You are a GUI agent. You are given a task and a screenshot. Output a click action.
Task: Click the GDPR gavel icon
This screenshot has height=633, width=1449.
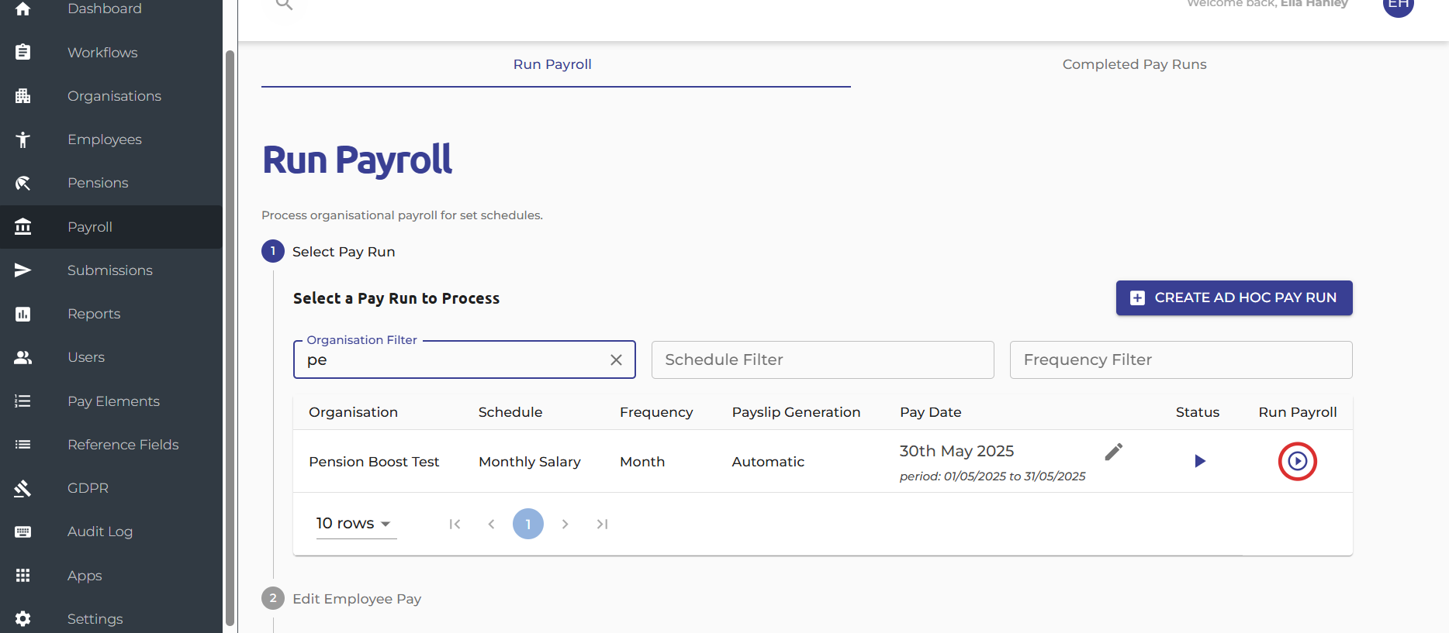pos(23,488)
